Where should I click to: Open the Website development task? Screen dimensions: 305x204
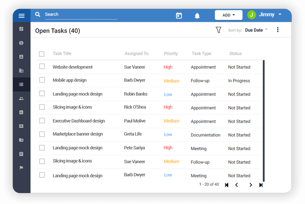[x=73, y=67]
